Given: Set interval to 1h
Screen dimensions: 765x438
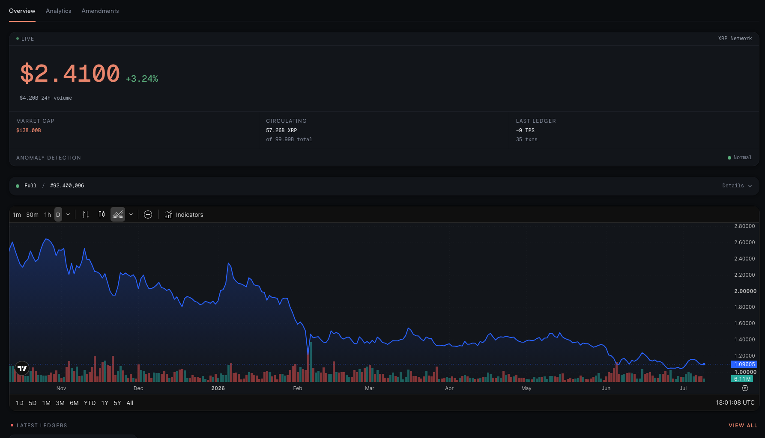Looking at the screenshot, I should (x=48, y=215).
